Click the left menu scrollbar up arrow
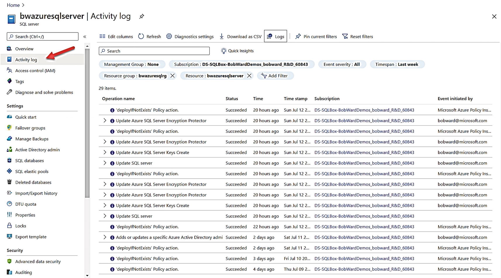Image resolution: width=501 pixels, height=278 pixels. (87, 46)
